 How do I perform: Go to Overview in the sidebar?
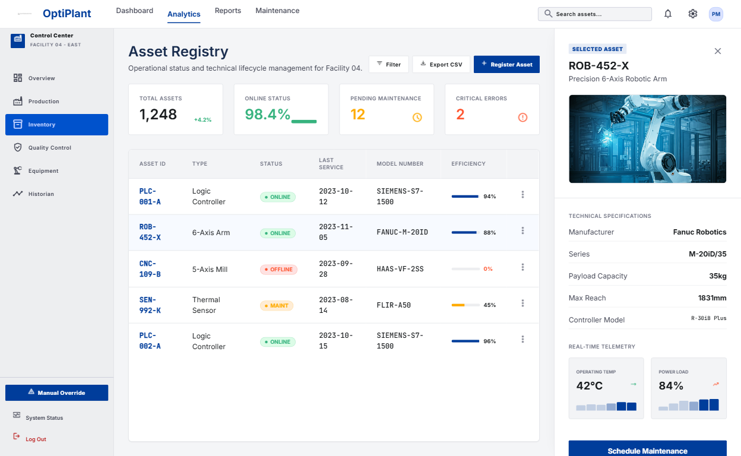(56, 78)
